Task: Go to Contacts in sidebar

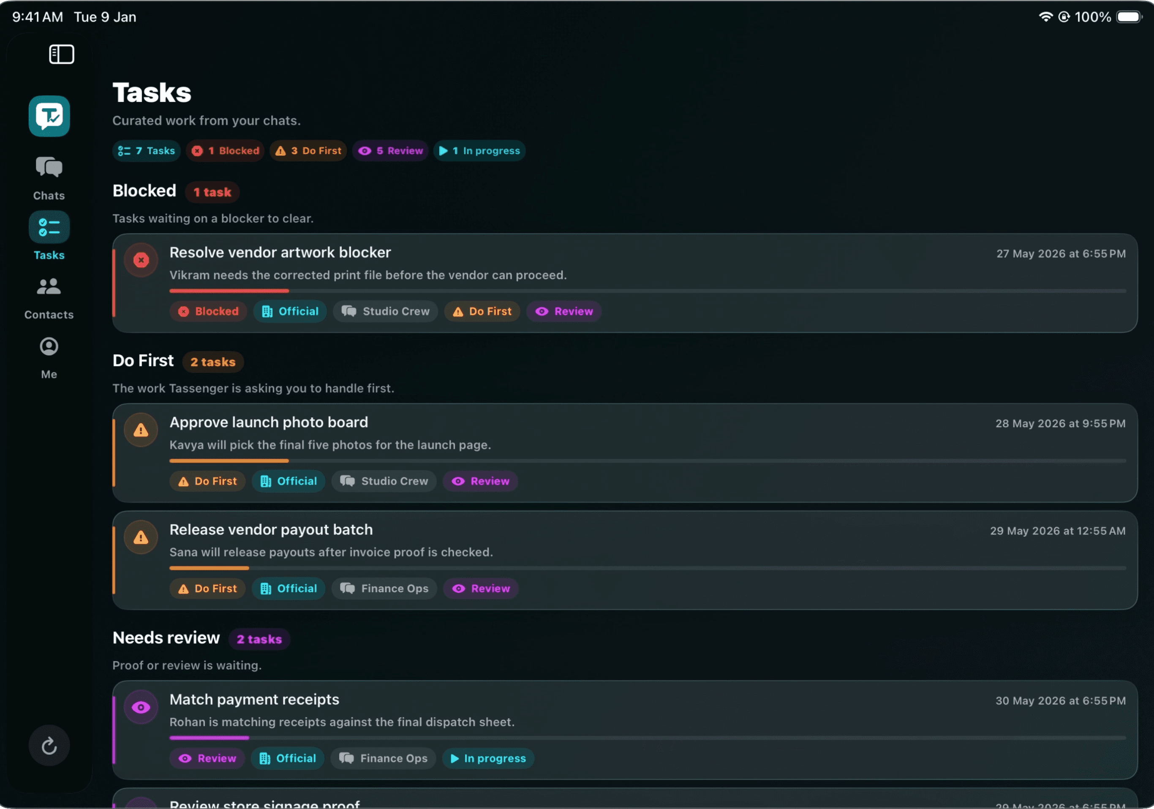Action: (x=49, y=299)
